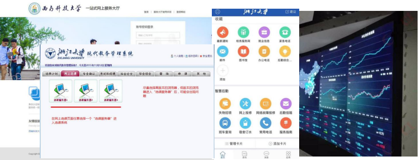Tap the 紧急电话 telephone icon
Viewport: 418px width, 160px height.
(285, 32)
